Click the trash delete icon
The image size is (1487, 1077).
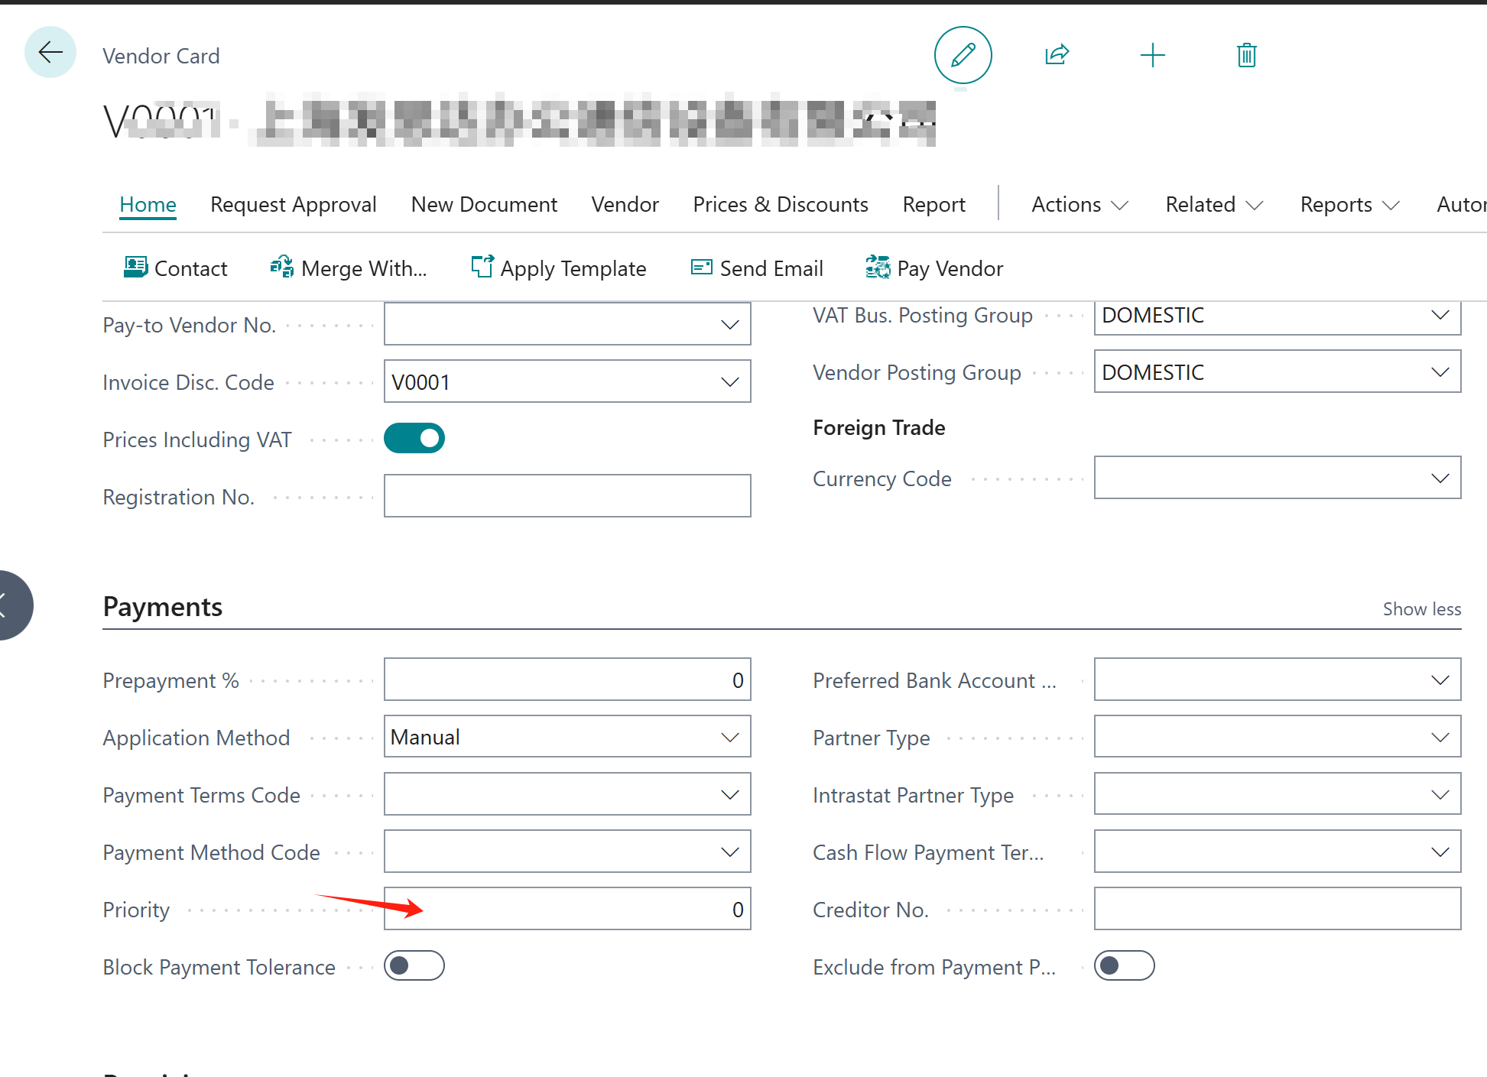(x=1246, y=55)
